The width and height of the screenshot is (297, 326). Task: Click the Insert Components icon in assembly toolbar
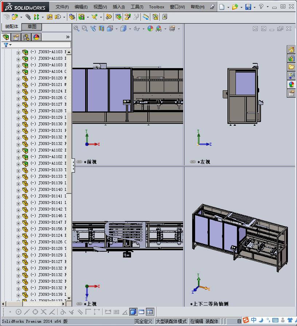(x=15, y=17)
